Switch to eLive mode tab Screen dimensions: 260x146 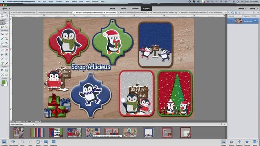113,9
